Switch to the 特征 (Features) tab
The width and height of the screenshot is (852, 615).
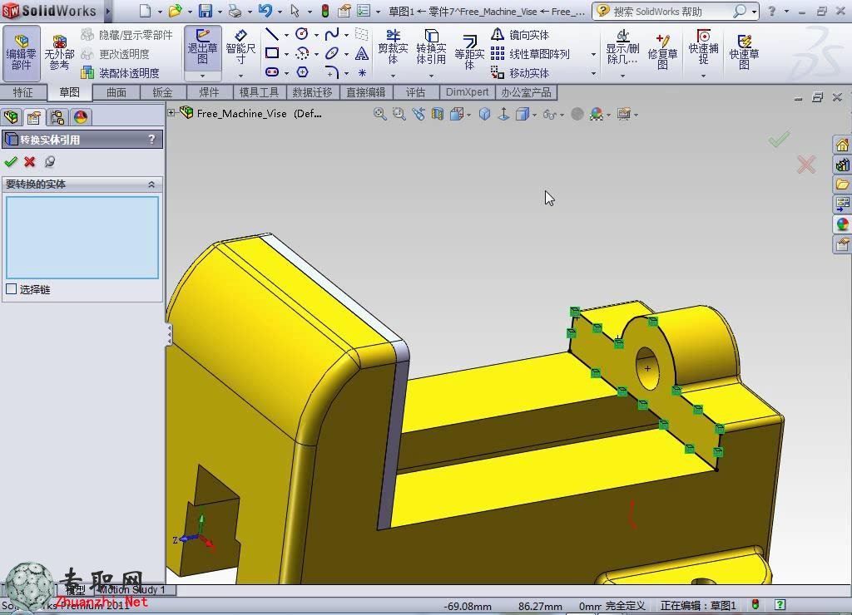[22, 92]
